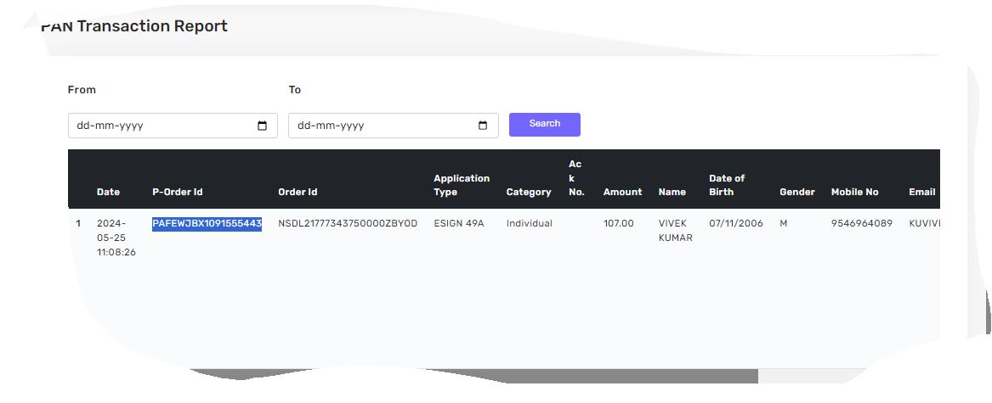Open the From date calendar picker icon

262,126
